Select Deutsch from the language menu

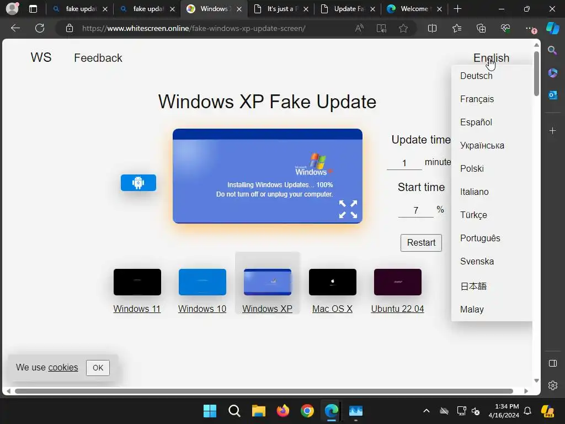pos(476,76)
